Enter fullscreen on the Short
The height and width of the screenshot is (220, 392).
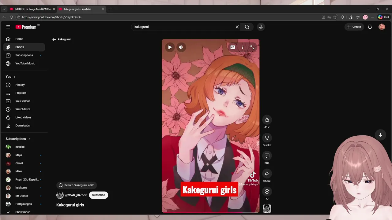pos(252,47)
